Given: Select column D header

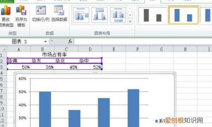Looking at the screenshot, I should (90, 49).
